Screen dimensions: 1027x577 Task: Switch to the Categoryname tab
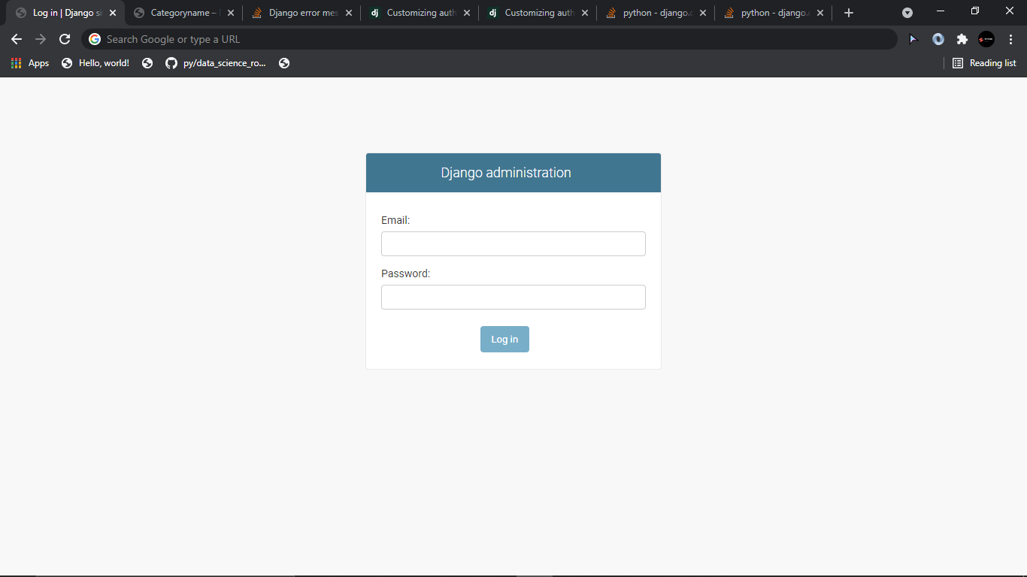pos(184,13)
